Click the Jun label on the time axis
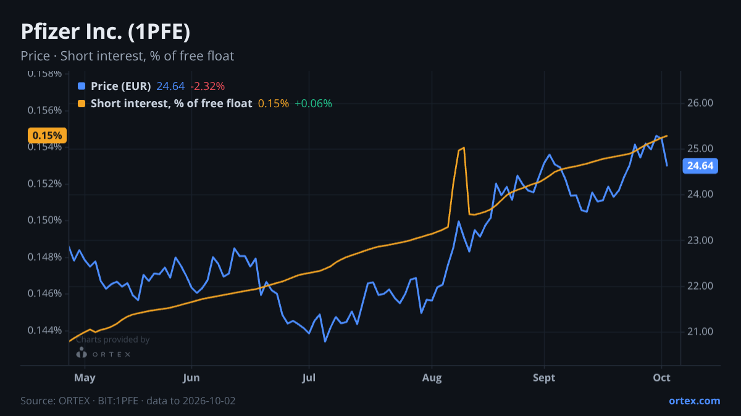This screenshot has height=416, width=741. 191,378
